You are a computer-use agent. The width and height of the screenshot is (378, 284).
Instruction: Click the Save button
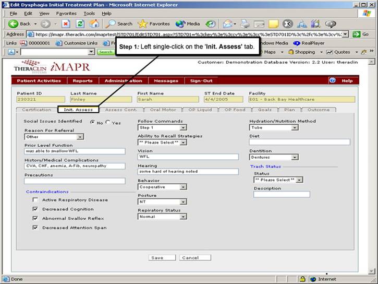point(156,258)
